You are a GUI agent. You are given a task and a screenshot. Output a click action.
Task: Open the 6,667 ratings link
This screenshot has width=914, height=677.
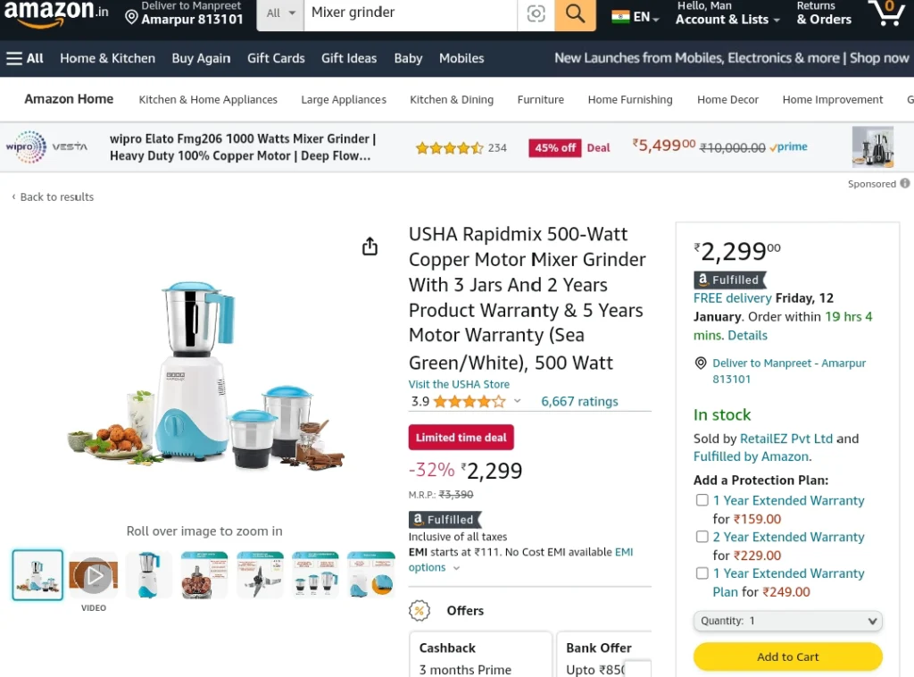579,401
